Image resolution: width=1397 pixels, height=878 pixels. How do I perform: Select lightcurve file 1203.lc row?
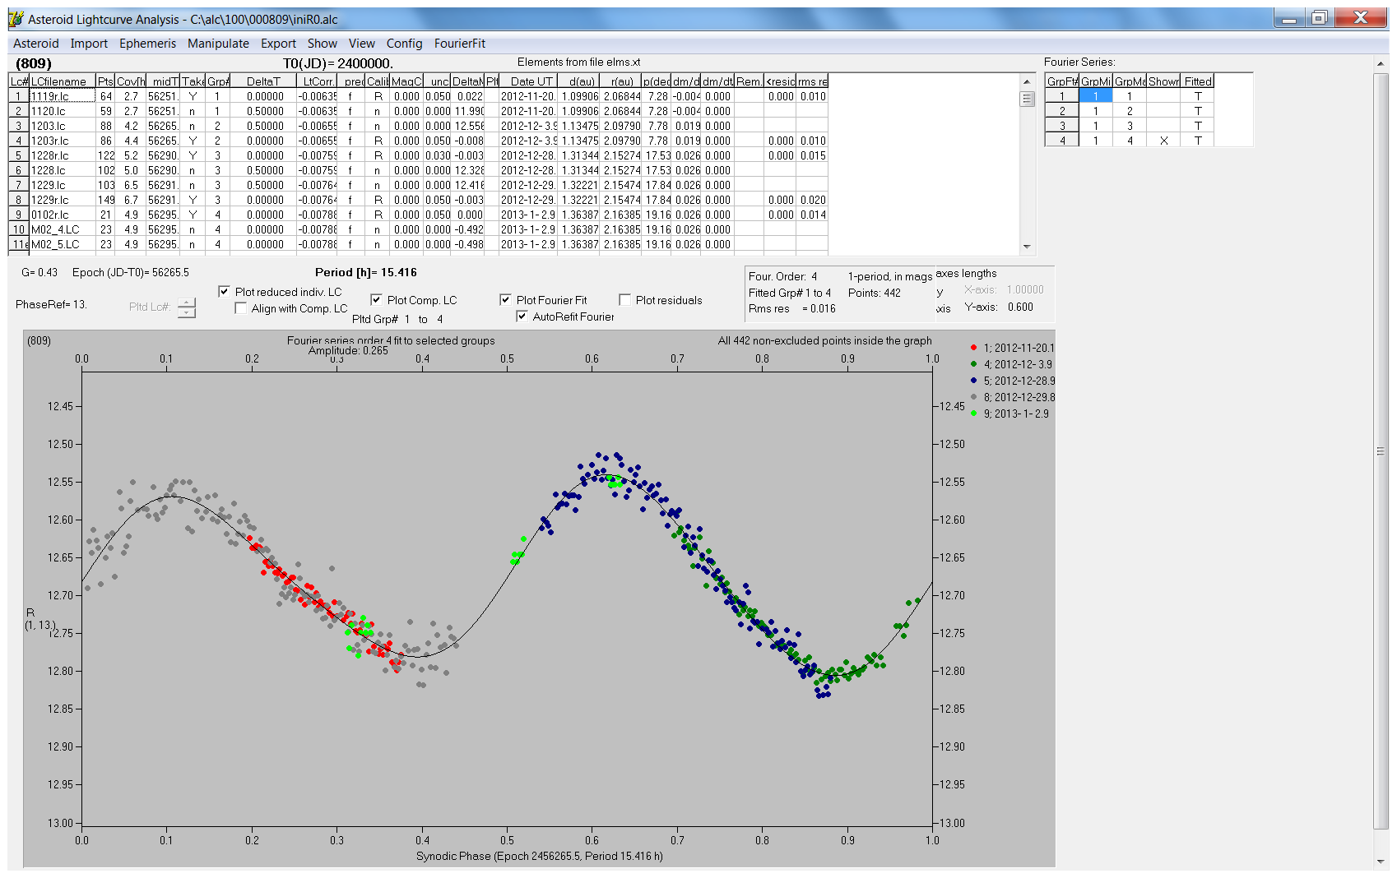point(418,126)
